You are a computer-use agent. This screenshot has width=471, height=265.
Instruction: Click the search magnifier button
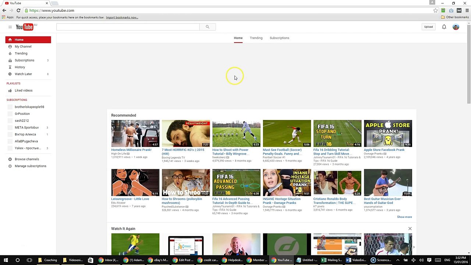pyautogui.click(x=208, y=27)
